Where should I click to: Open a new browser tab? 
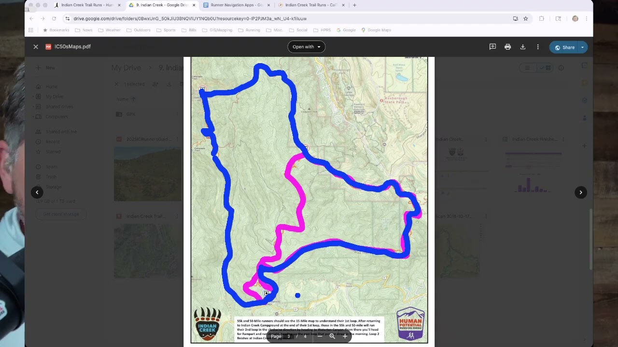click(354, 5)
